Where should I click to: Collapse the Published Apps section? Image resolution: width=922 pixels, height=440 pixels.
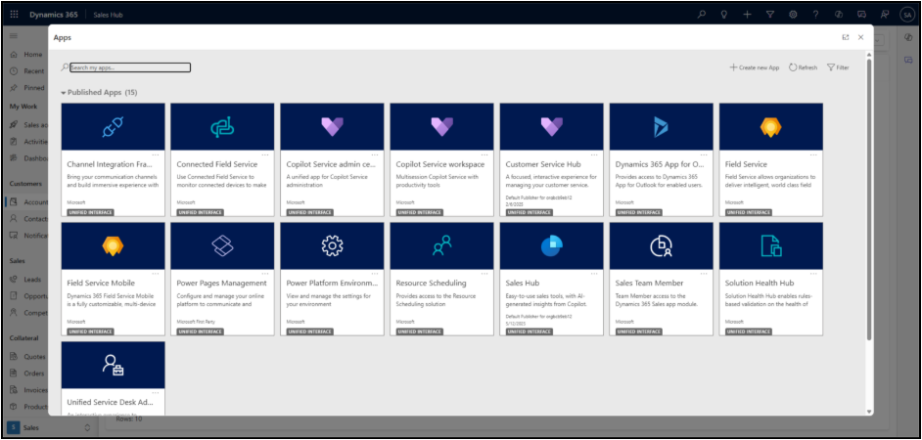click(x=64, y=93)
